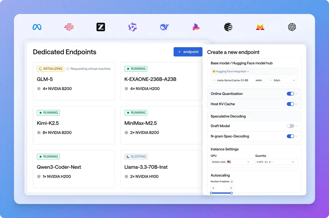Click the meta-llama/Llama-3.1-8B model input
Screen dimensions: 329x218
pyautogui.click(x=238, y=80)
